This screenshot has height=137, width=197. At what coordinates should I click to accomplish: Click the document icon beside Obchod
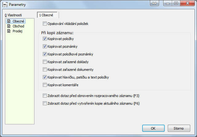pyautogui.click(x=9, y=26)
